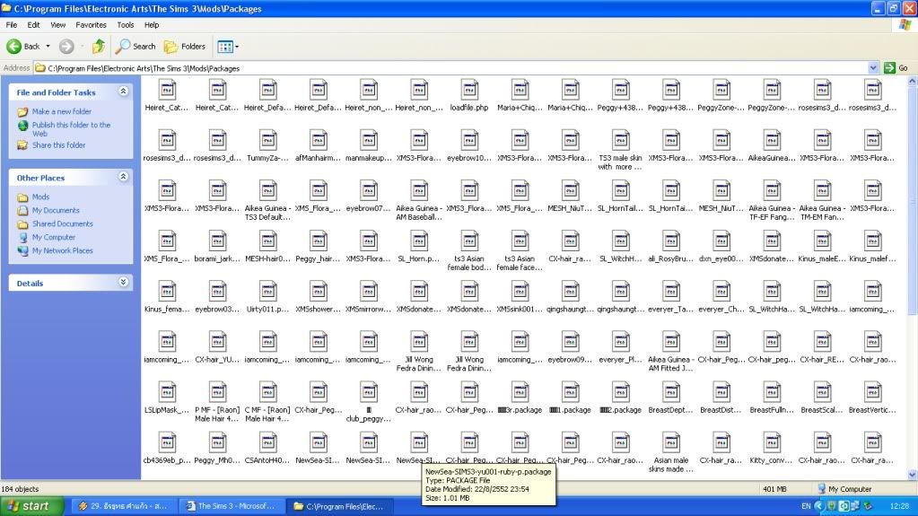Select the MESH-hair0 file icon
Screen dimensions: 918x516
point(268,241)
